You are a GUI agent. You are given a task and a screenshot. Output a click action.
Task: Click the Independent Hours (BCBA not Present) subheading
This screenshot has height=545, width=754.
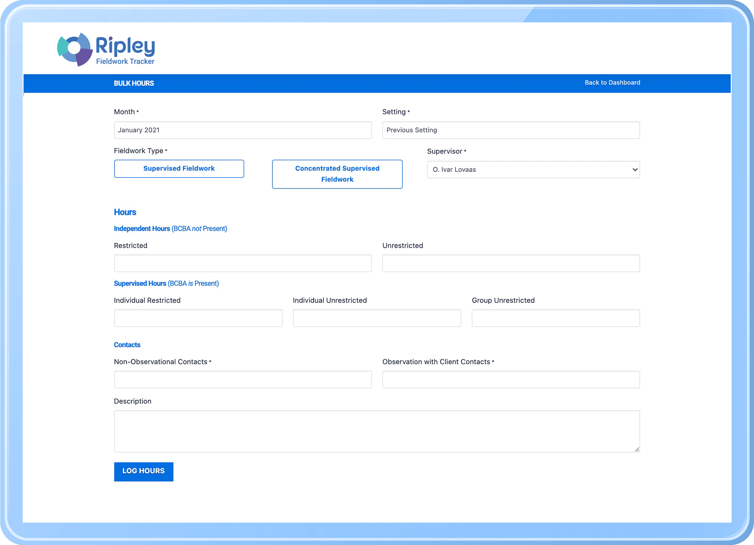(170, 229)
